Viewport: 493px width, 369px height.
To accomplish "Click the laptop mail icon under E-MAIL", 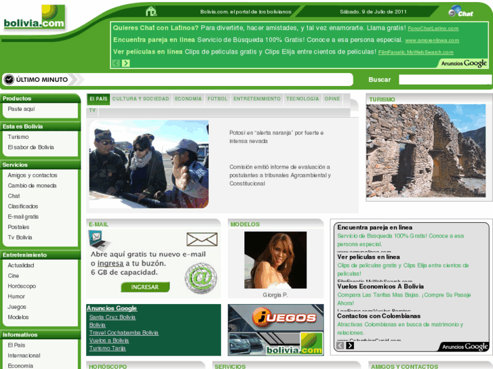I will click(x=99, y=240).
